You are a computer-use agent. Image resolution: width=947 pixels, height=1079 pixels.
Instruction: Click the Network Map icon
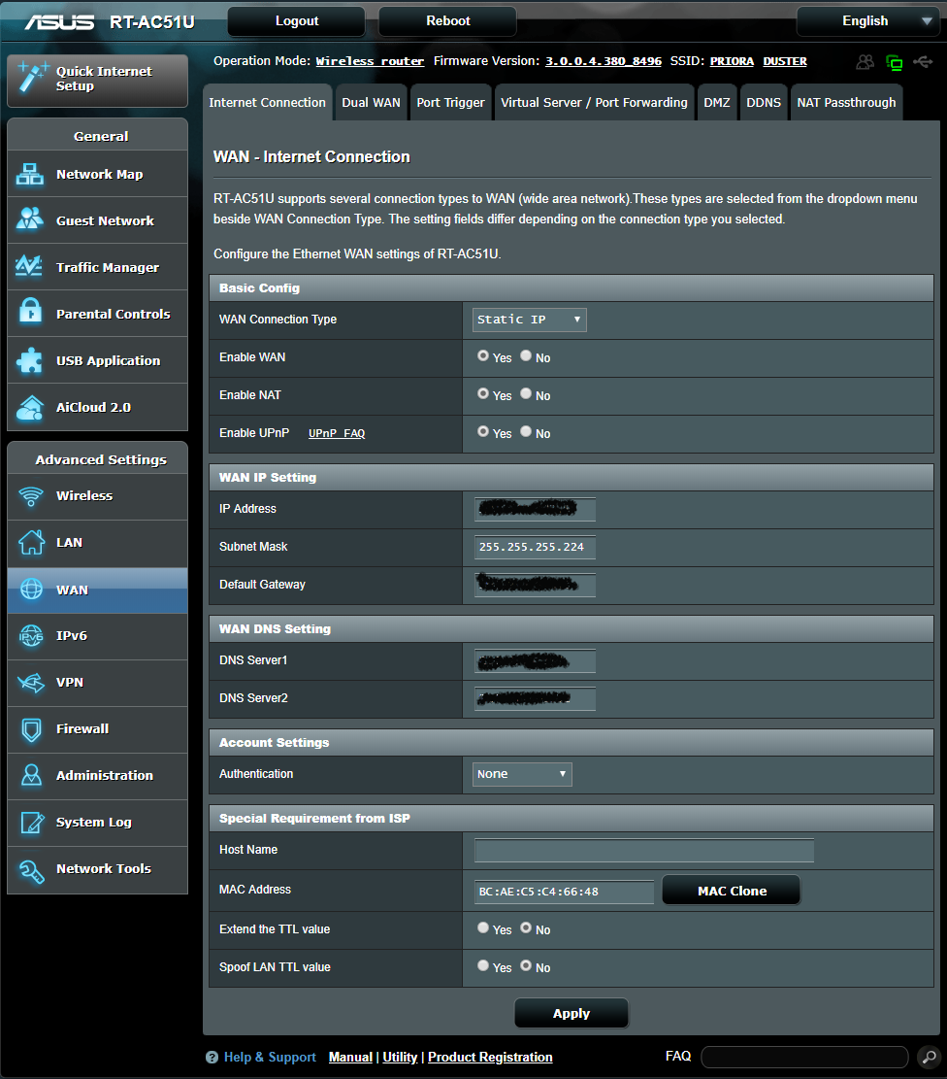pos(29,174)
